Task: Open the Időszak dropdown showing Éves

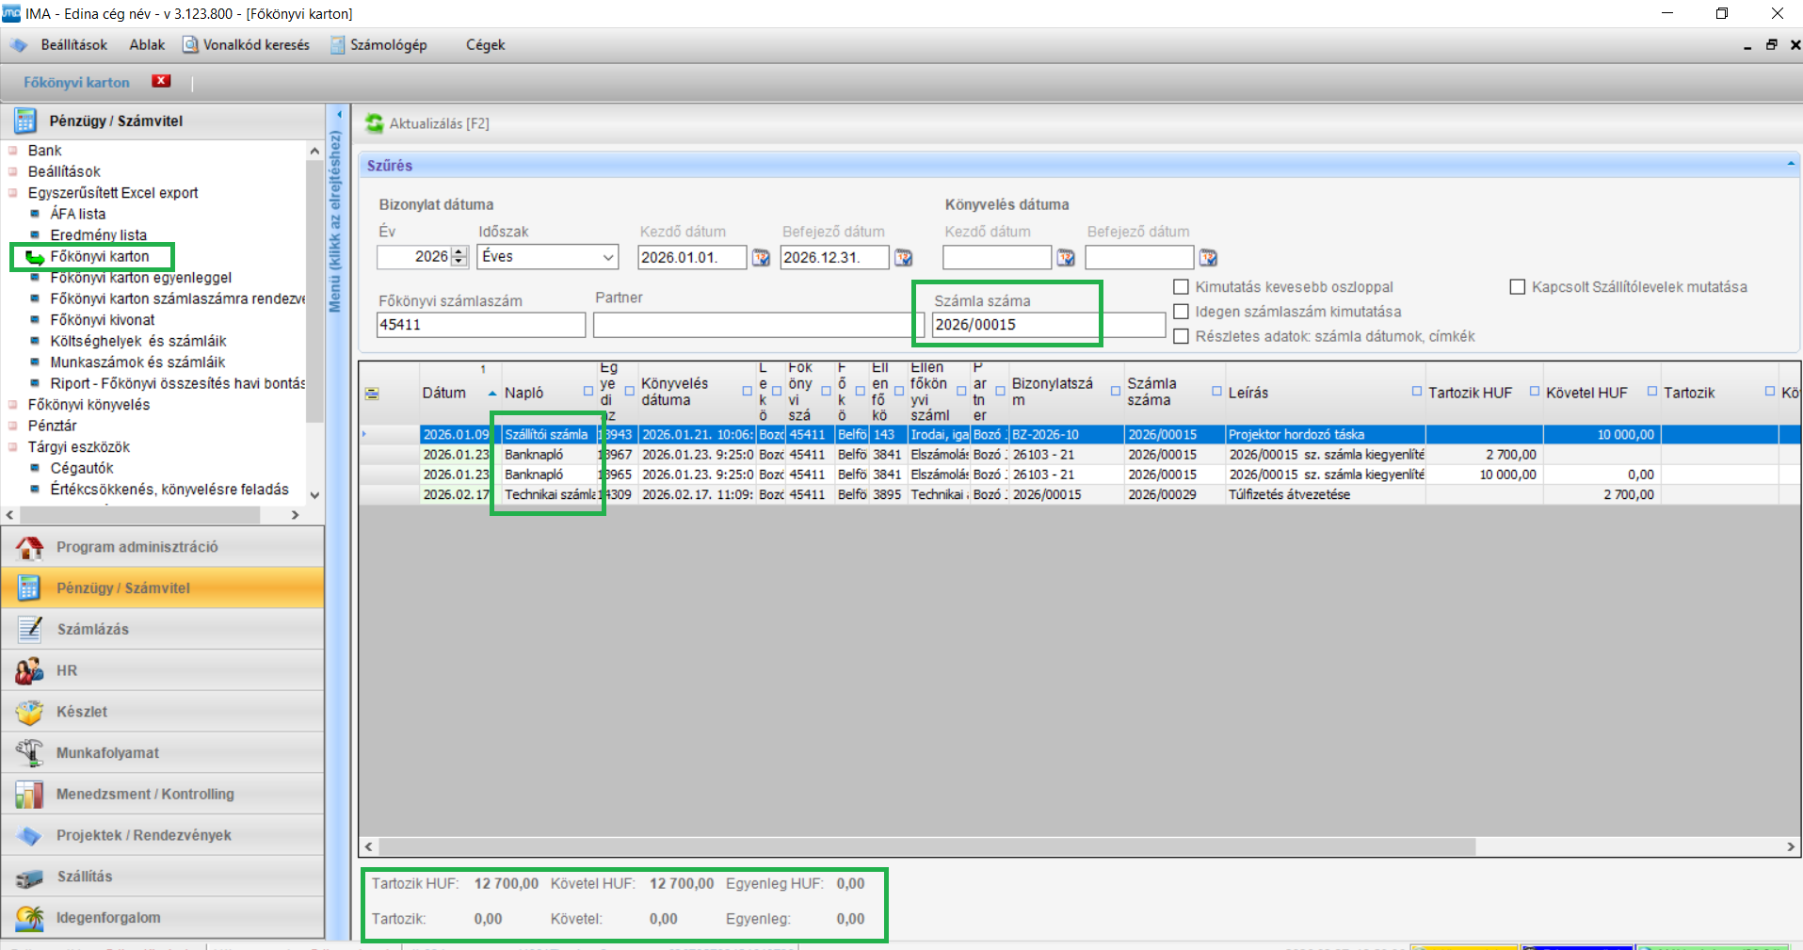Action: pos(607,257)
